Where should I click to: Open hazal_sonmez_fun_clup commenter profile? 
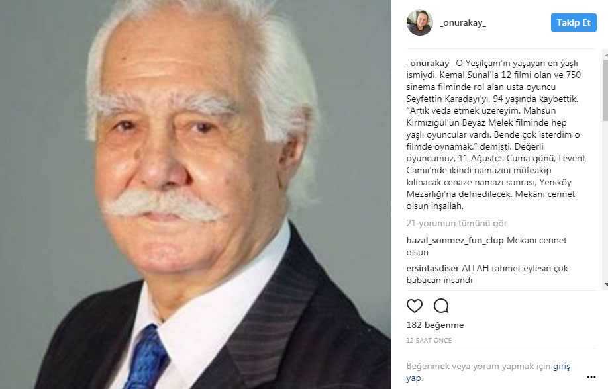pos(454,241)
